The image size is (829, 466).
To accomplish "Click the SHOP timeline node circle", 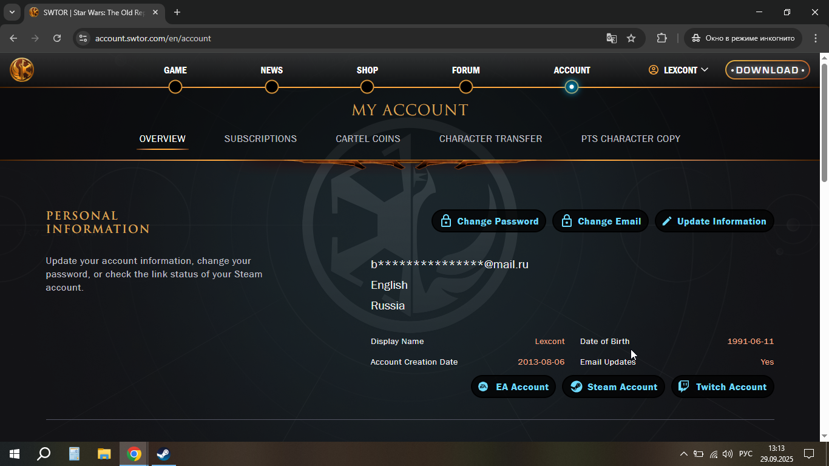I will [367, 87].
